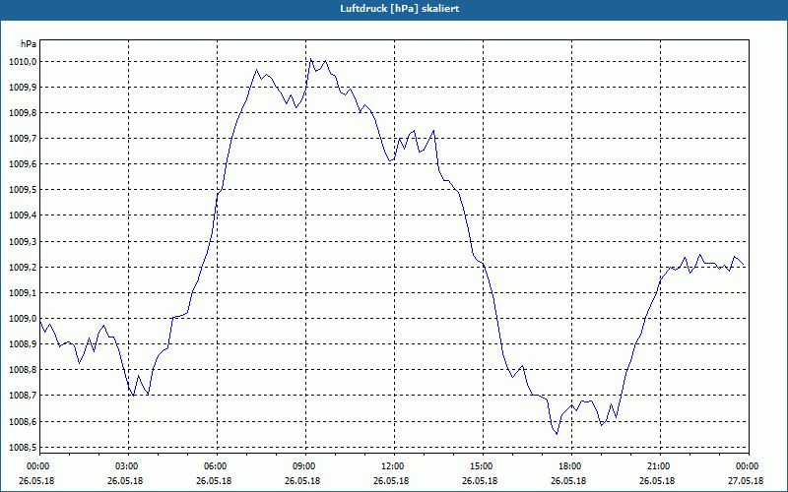Click the 1009,0 pressure label
The image size is (788, 492).
click(23, 318)
